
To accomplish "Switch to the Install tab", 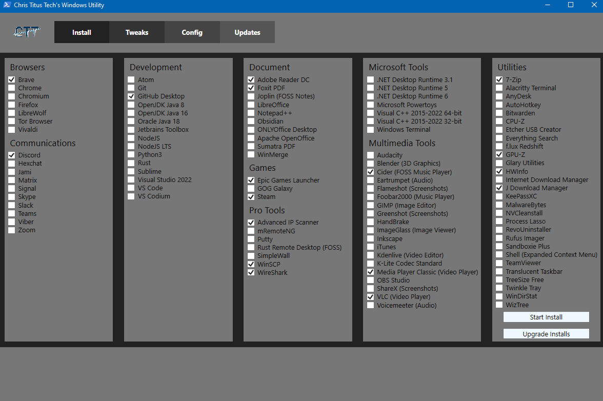I will click(x=82, y=32).
